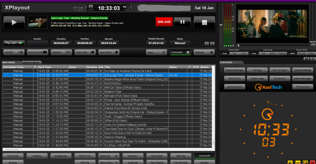The width and height of the screenshot is (316, 164).
Task: Toggle the Loop playback button
Action: pyautogui.click(x=156, y=52)
